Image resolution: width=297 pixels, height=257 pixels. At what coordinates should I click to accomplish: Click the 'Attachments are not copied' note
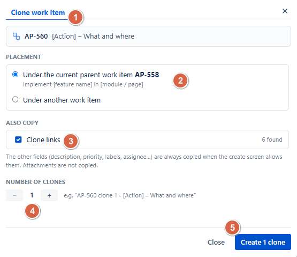60,165
